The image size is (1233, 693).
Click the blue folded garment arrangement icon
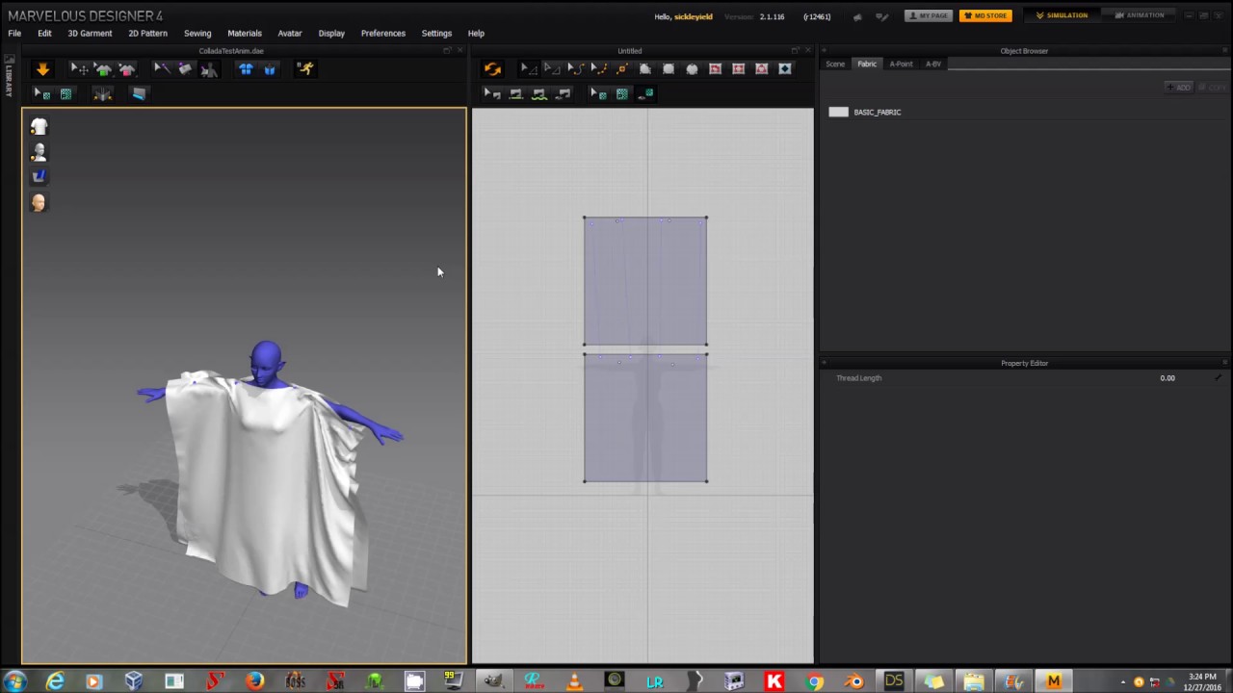point(270,69)
